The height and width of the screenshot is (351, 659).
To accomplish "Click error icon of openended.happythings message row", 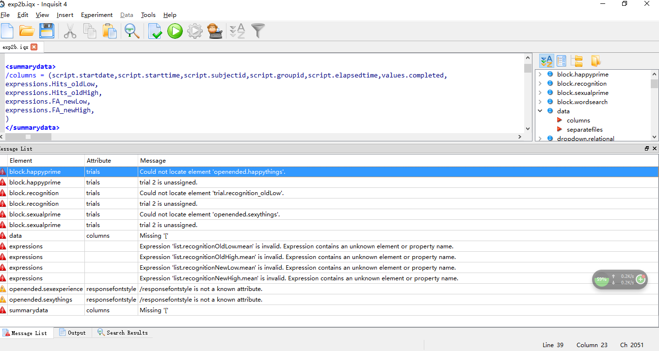I will 3,172.
